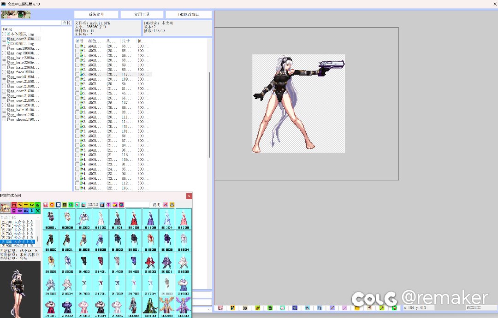
Task: Select highlighted entry [21800] 未命名上衣
Action: pos(18,242)
